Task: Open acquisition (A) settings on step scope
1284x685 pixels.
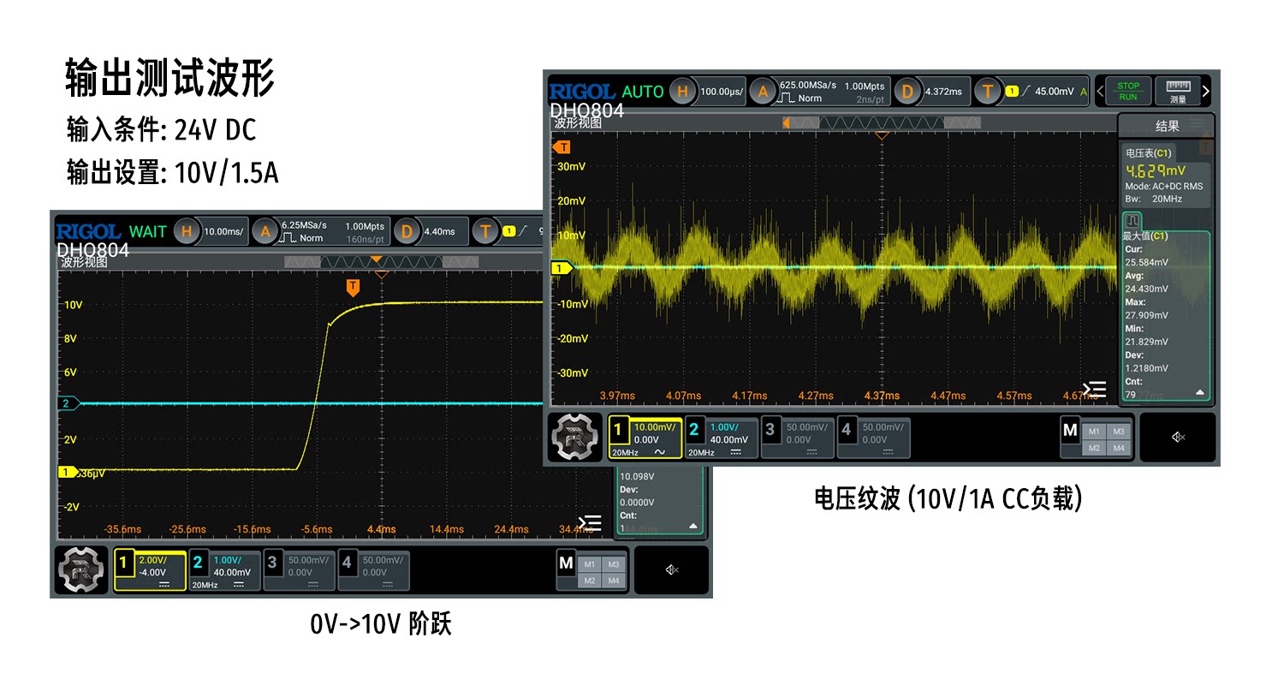Action: (265, 230)
